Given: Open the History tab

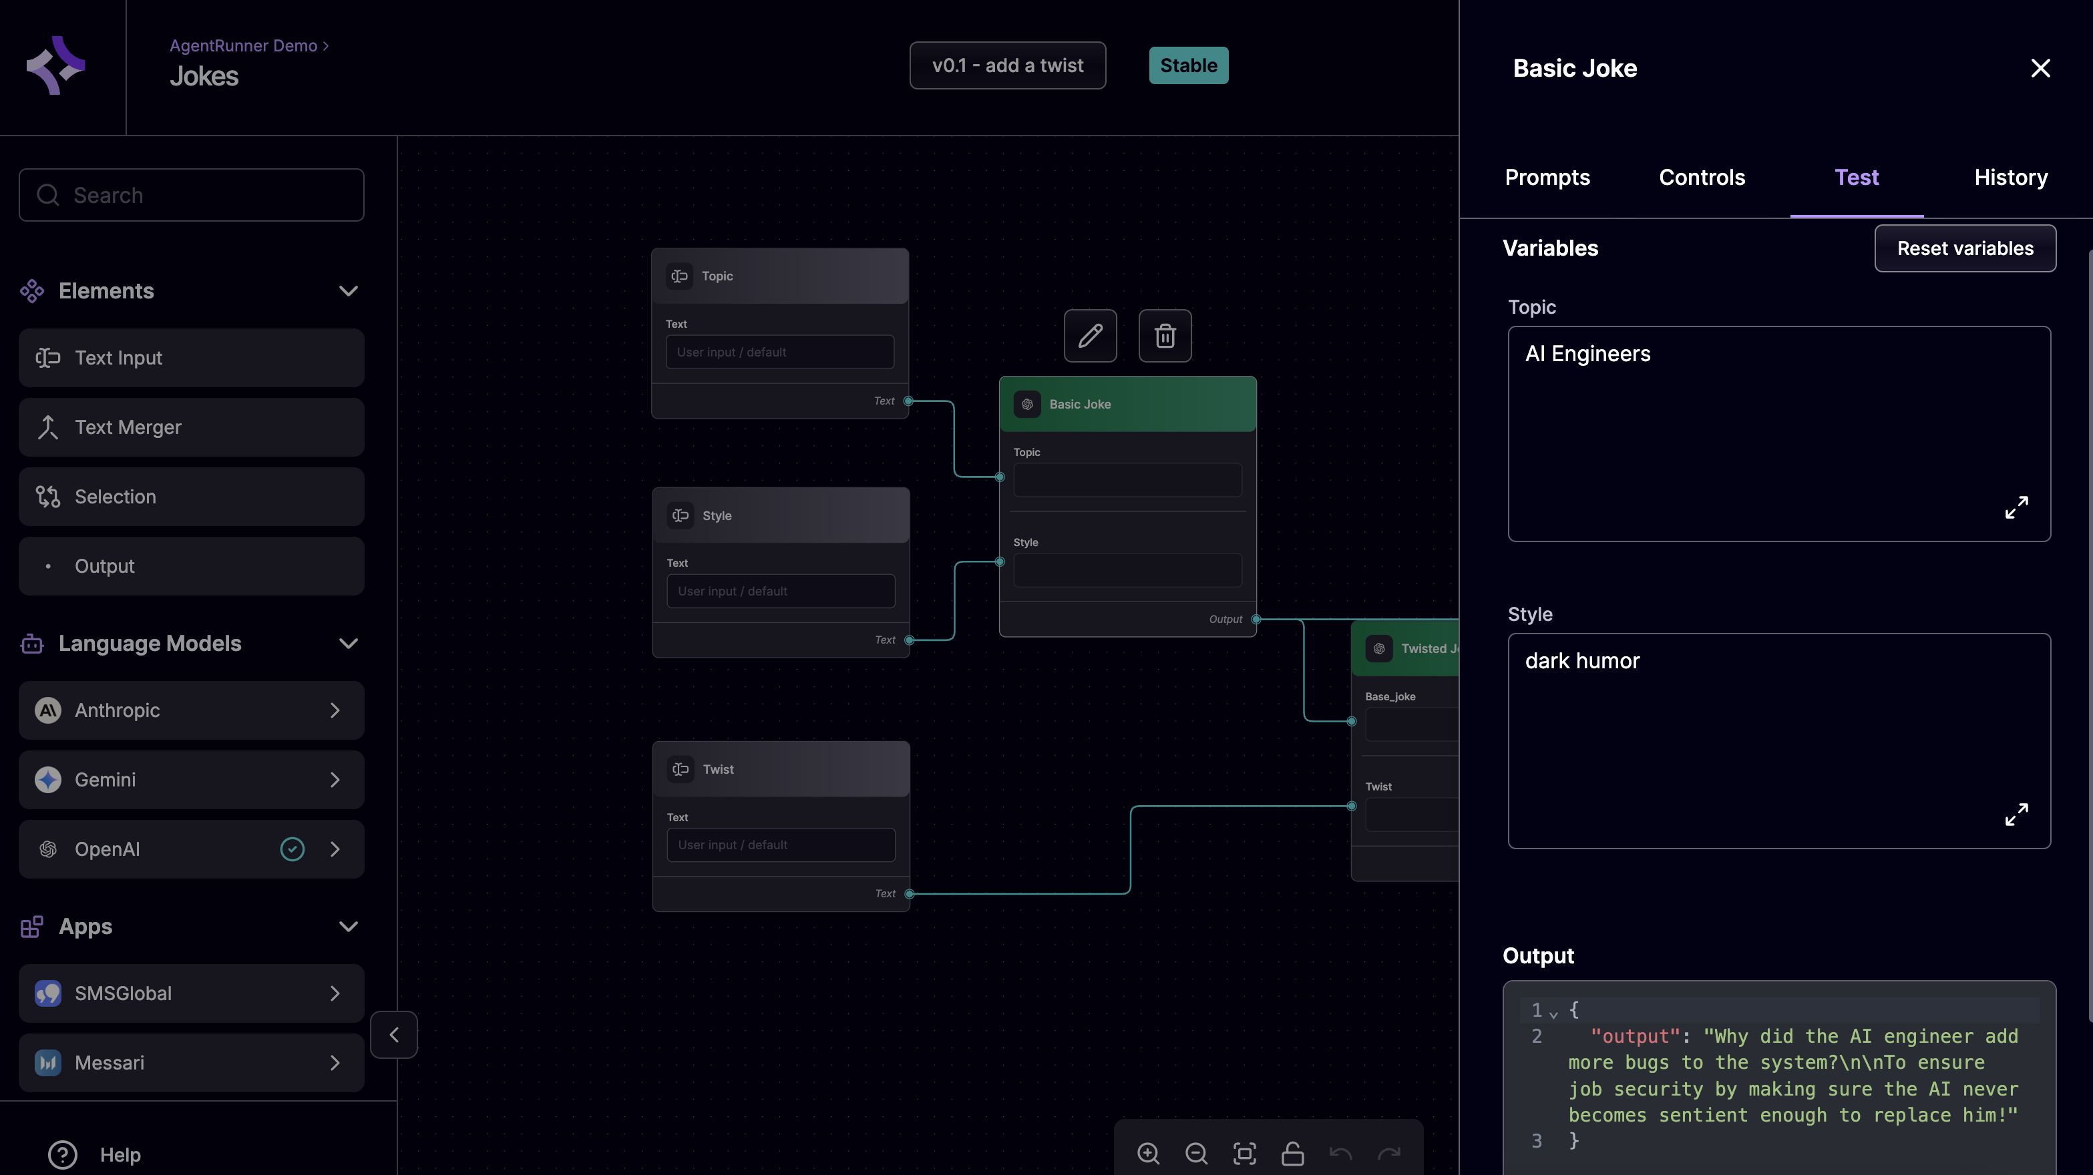Looking at the screenshot, I should [x=2010, y=178].
